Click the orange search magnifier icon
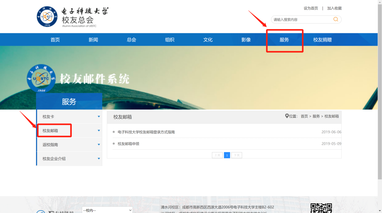This screenshot has height=213, width=382. pyautogui.click(x=336, y=19)
